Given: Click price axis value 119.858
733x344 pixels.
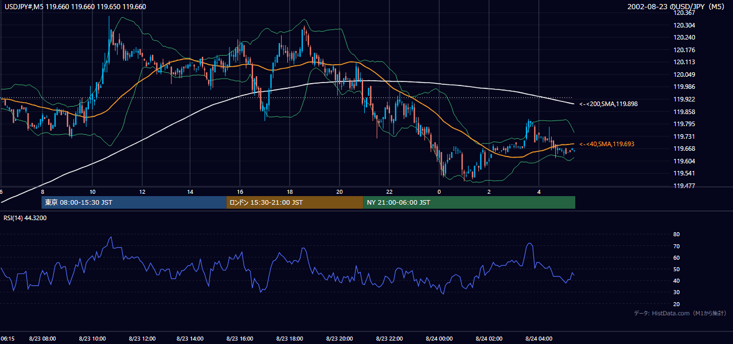Looking at the screenshot, I should tap(685, 112).
